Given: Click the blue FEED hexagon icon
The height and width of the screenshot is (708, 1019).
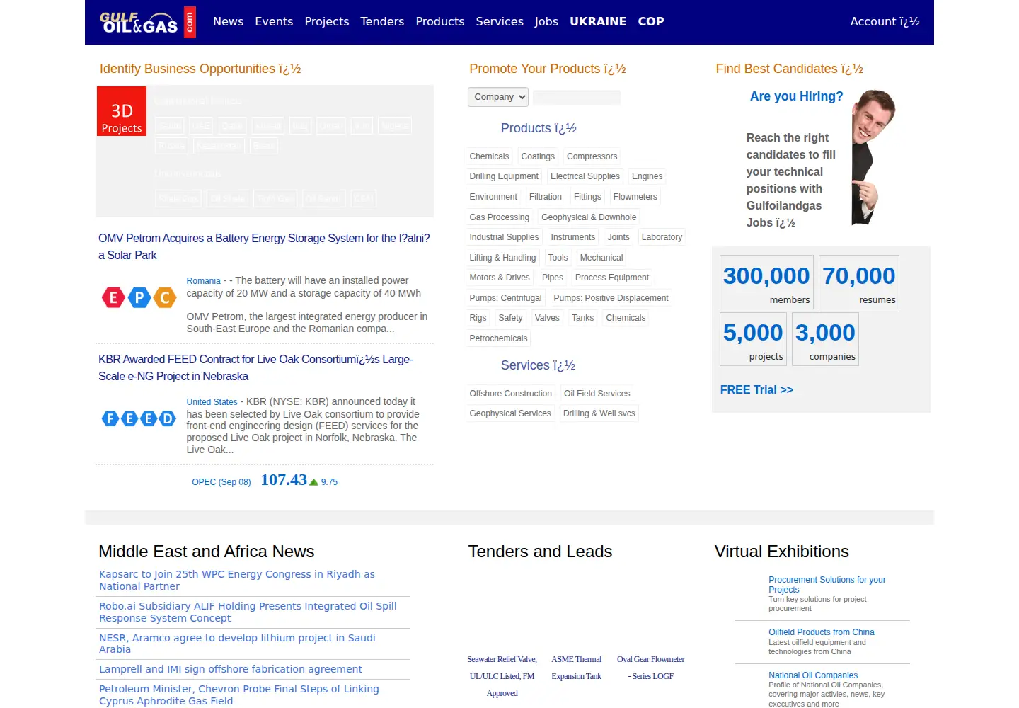Looking at the screenshot, I should click(x=139, y=418).
